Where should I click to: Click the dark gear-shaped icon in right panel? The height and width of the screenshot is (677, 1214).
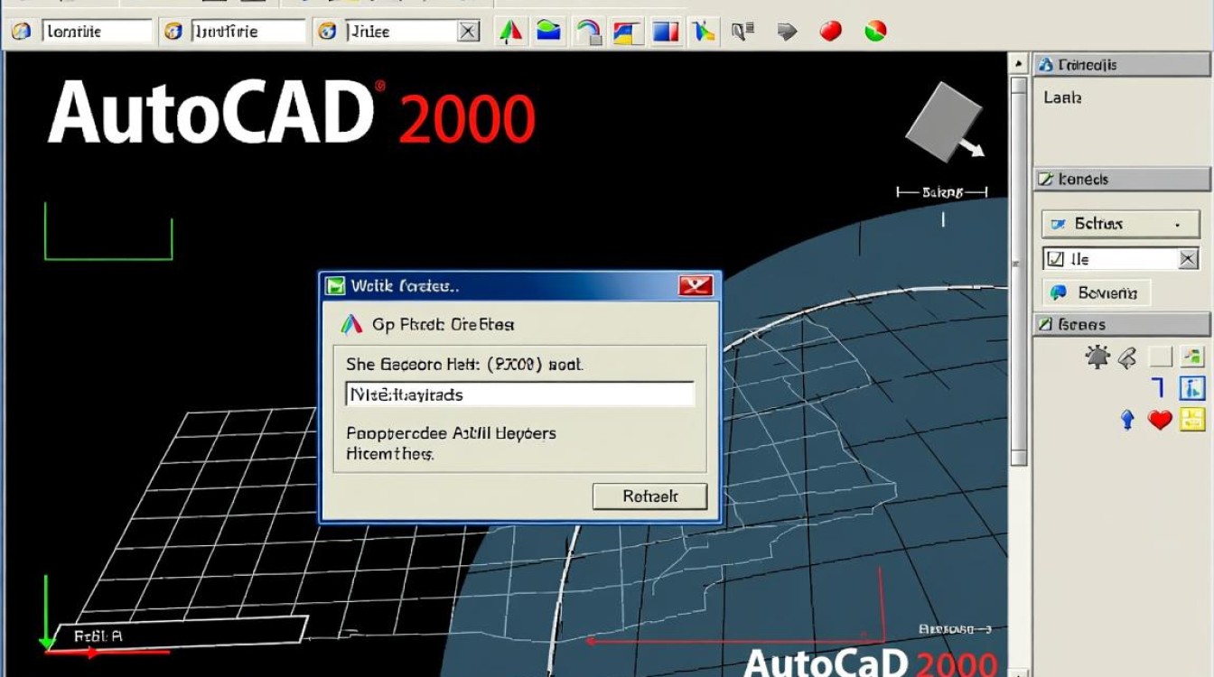pos(1097,357)
